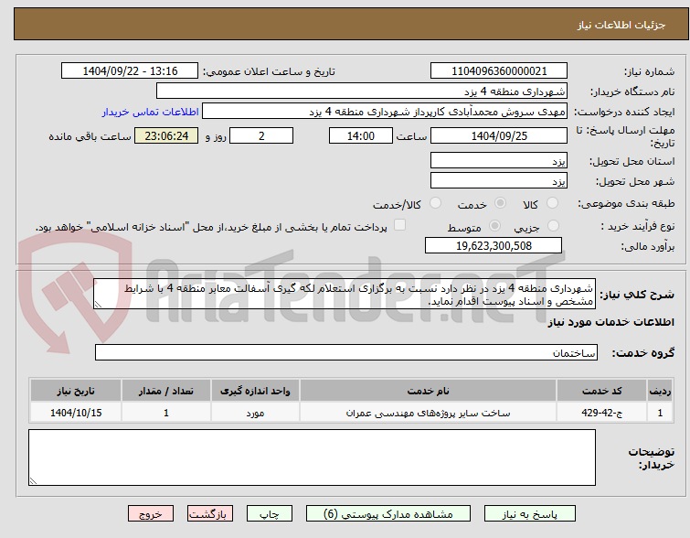Click the announcement date field 1404/09/22 - 13:16
Viewport: 690px width, 538px height.
pos(130,71)
